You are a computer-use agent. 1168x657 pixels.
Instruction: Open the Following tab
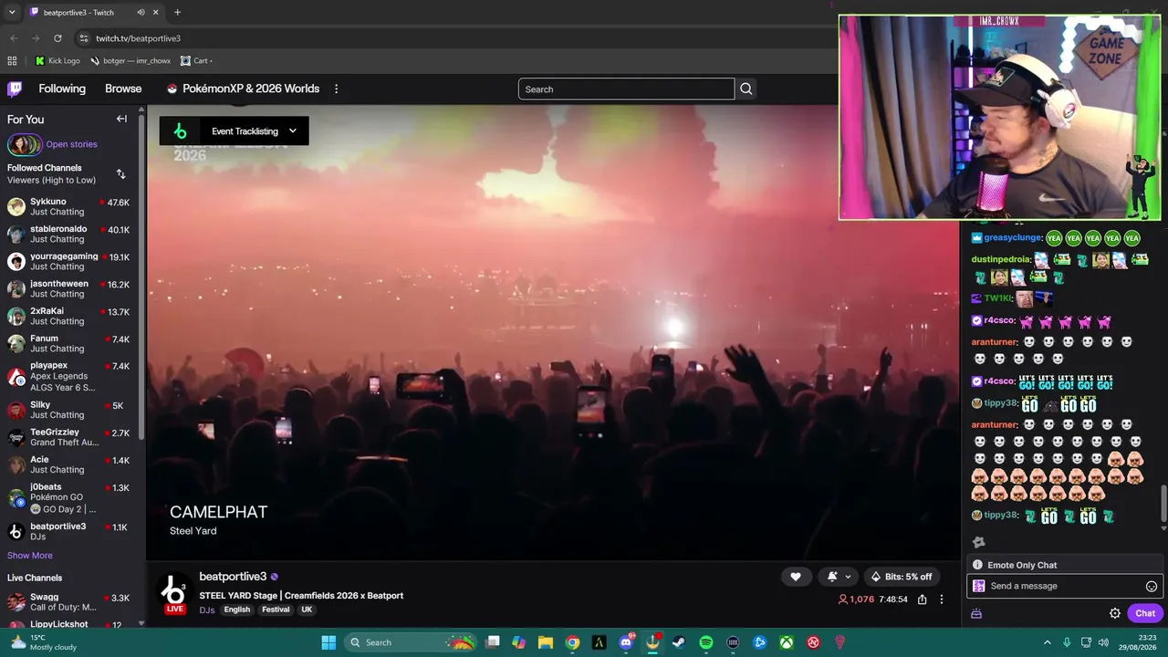tap(62, 89)
